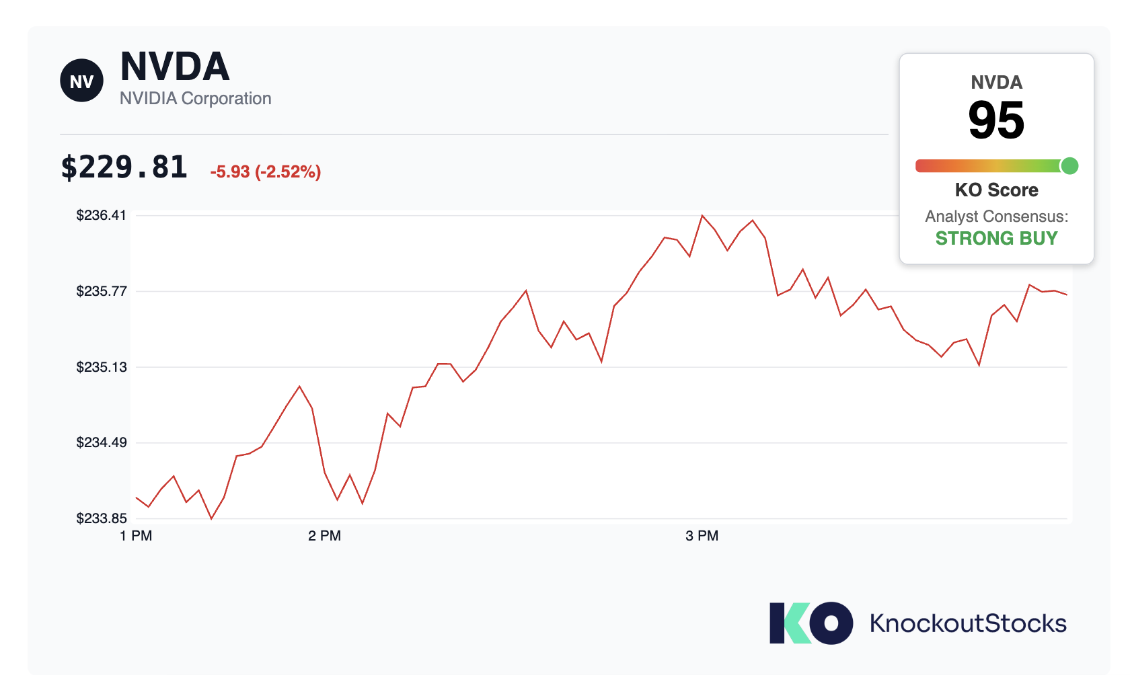The image size is (1130, 675).
Task: Click the STRONG BUY consensus rating
Action: coord(997,239)
